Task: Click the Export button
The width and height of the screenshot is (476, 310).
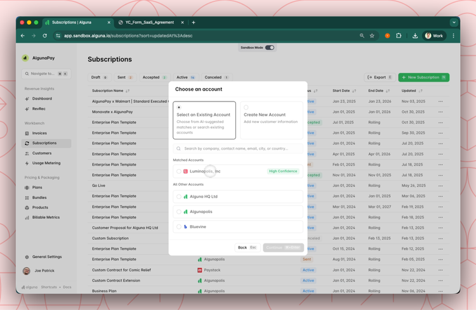Action: [x=380, y=77]
